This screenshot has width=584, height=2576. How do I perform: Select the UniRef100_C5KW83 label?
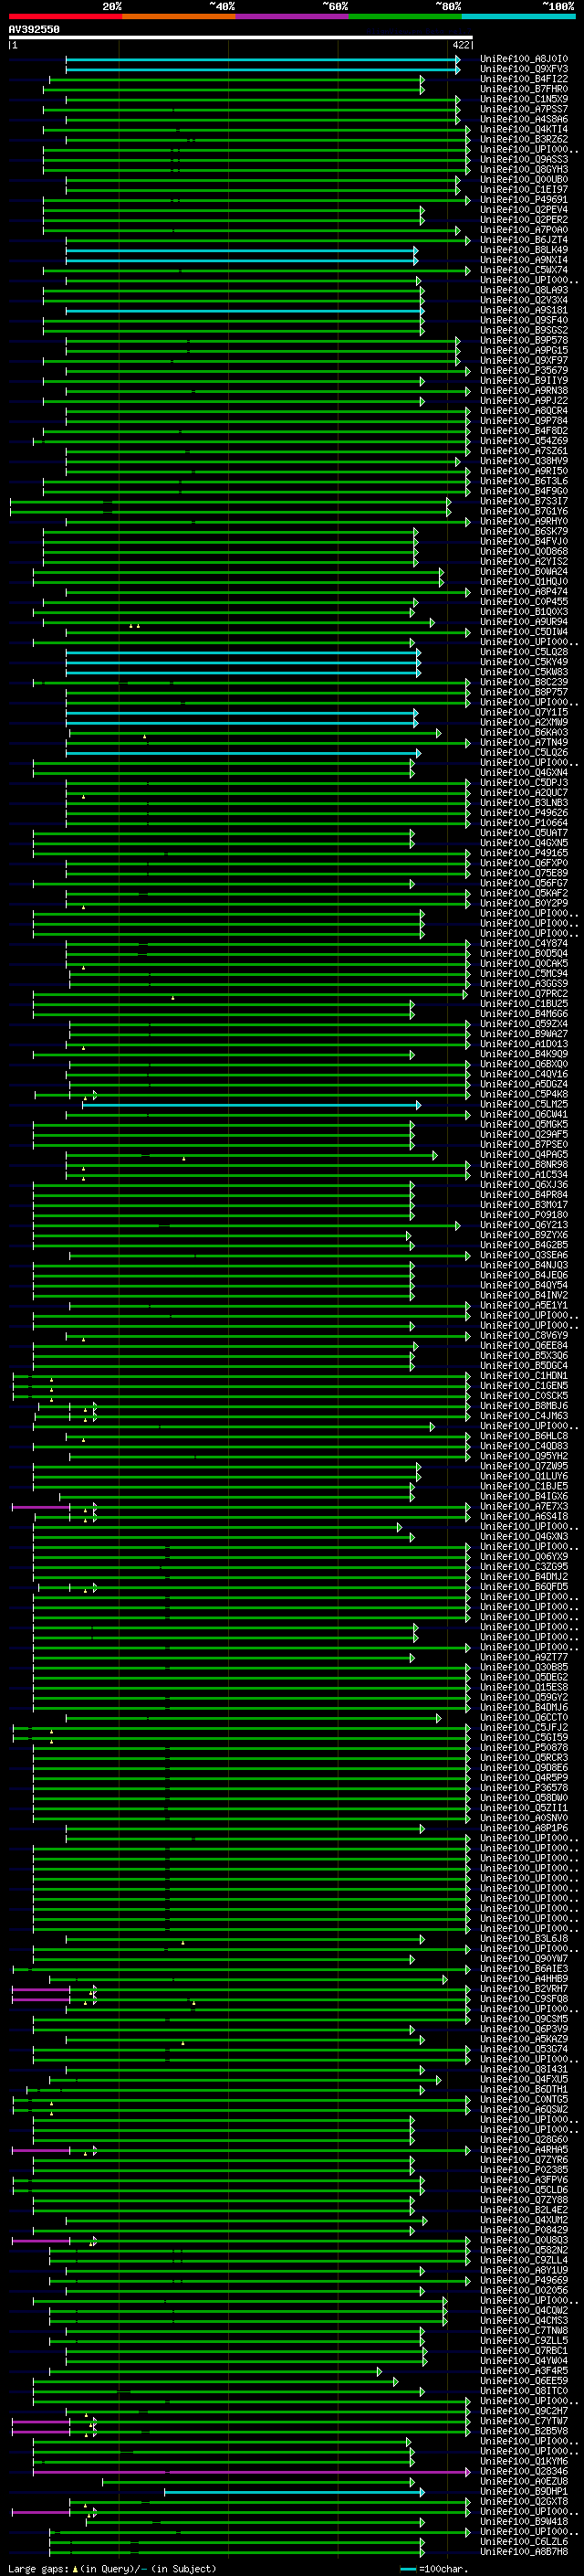coord(524,672)
